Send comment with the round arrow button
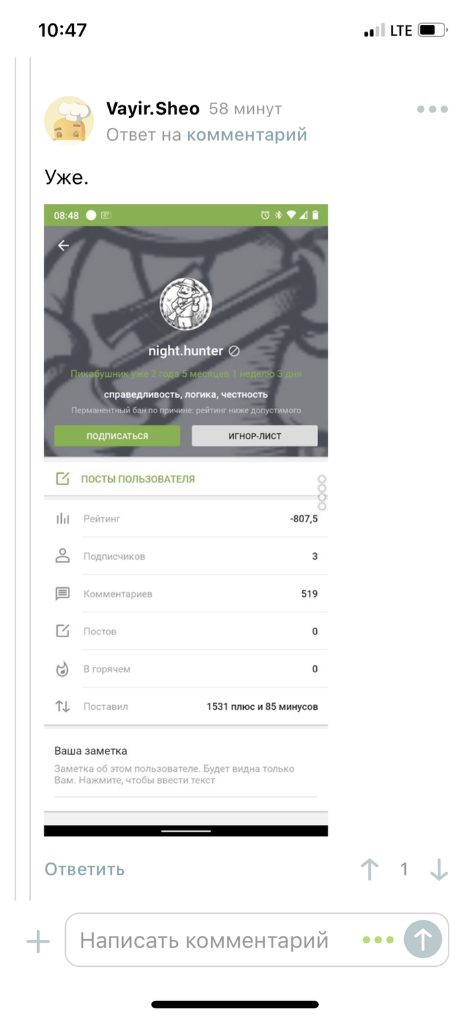This screenshot has height=1020, width=470. tap(423, 939)
